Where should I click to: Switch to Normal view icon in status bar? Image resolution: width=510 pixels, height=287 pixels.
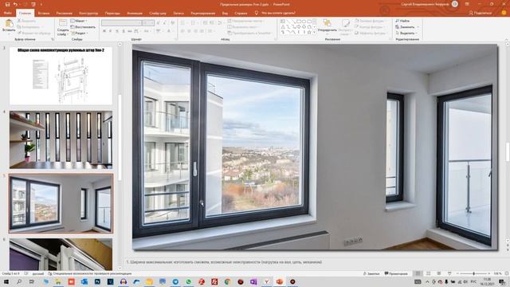[418, 273]
